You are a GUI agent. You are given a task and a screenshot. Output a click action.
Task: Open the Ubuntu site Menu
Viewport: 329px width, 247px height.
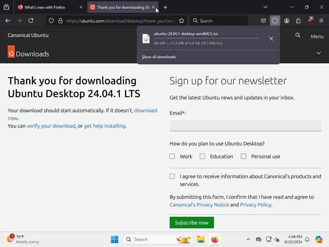pyautogui.click(x=317, y=36)
